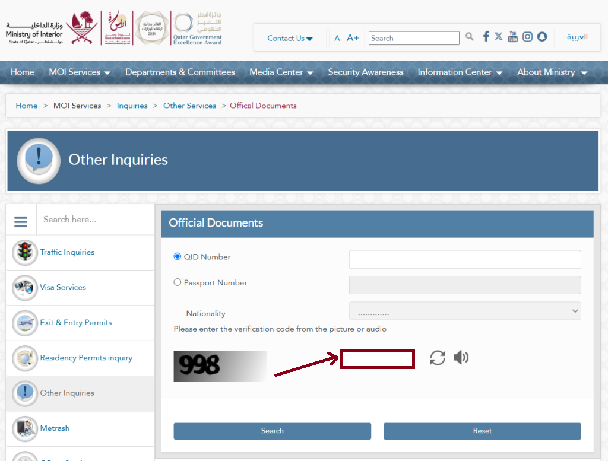Click the Traffic Inquiries icon in the sidebar

tap(24, 252)
